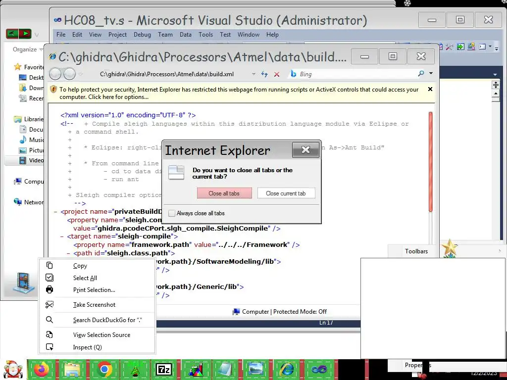Click green arrow toolbar icon in Visual Studio
Screen dimensions: 507x380
click(x=460, y=47)
